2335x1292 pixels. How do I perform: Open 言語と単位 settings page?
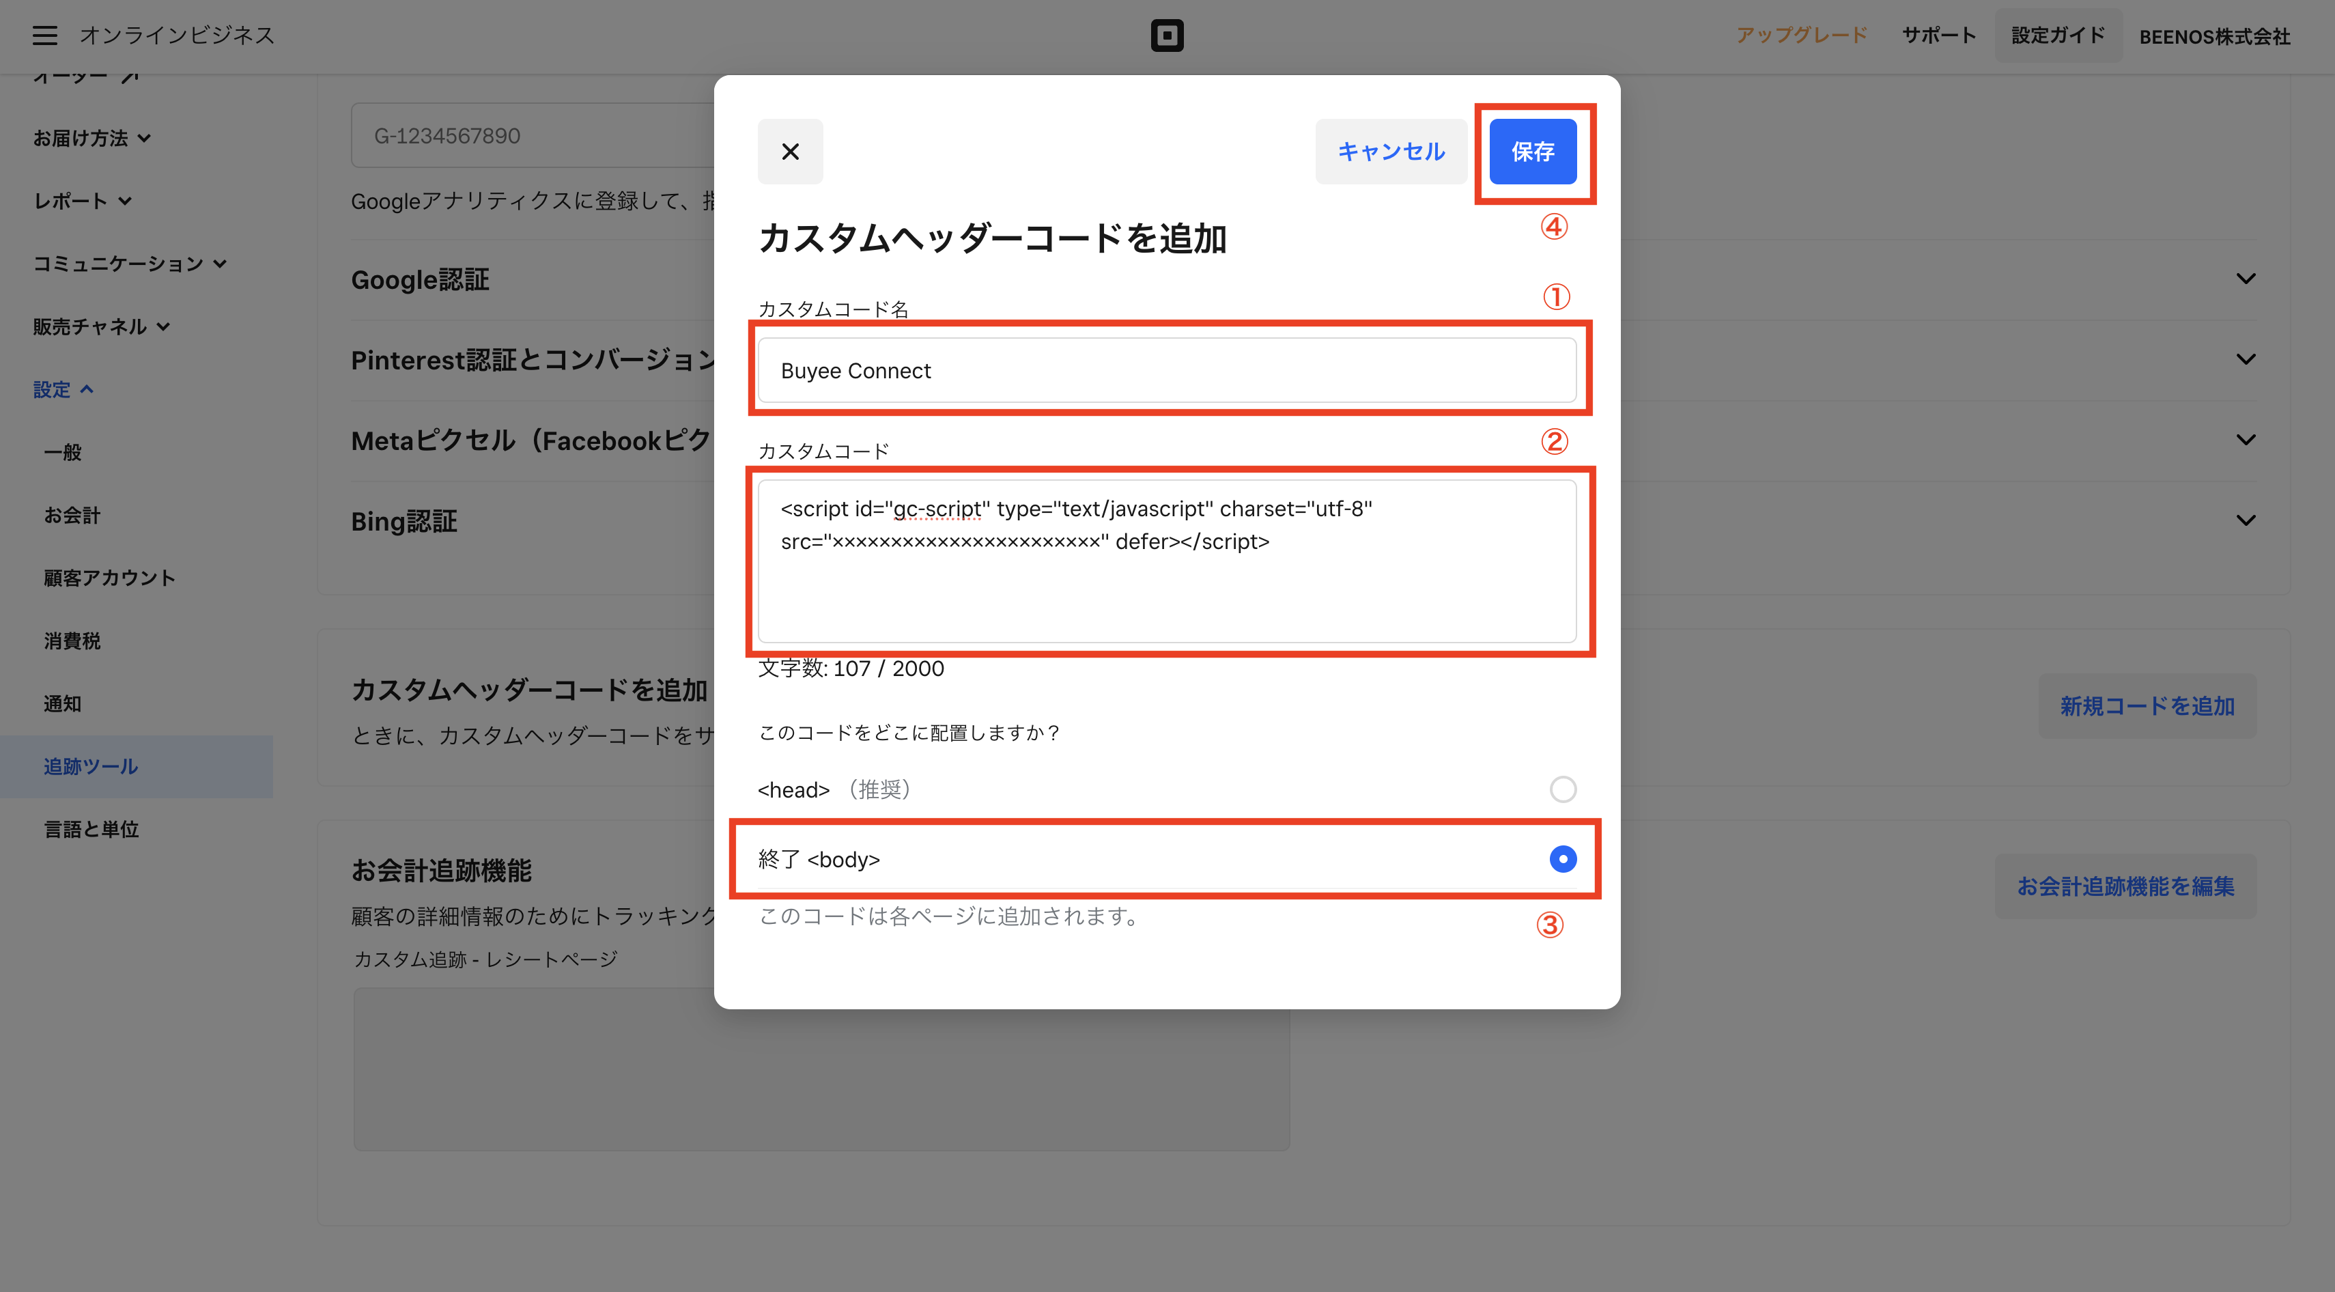[91, 829]
